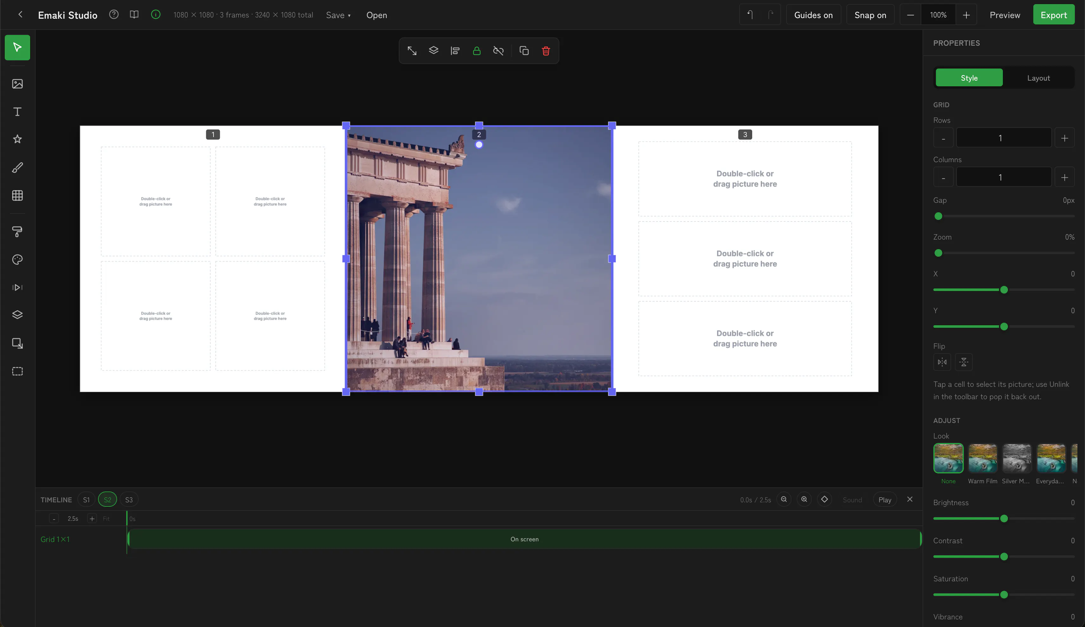This screenshot has width=1085, height=627.
Task: Select the S3 timeline tab
Action: point(129,499)
